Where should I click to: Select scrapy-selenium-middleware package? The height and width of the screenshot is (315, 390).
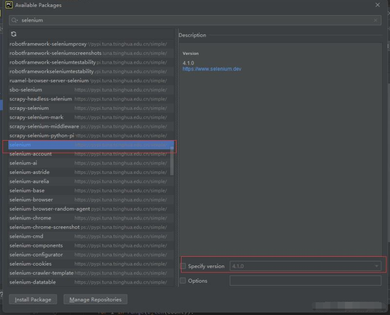click(x=91, y=126)
